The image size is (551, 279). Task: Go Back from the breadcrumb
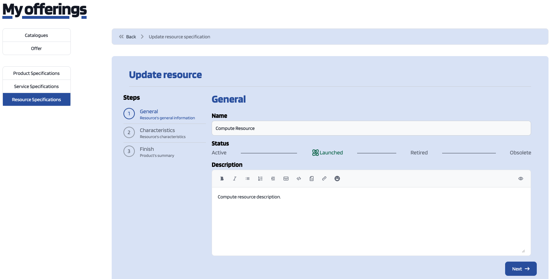coord(131,37)
